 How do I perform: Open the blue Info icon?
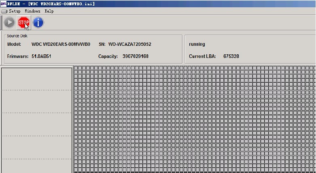38,22
